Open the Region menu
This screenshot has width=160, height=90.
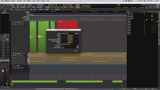(x=29, y=1)
